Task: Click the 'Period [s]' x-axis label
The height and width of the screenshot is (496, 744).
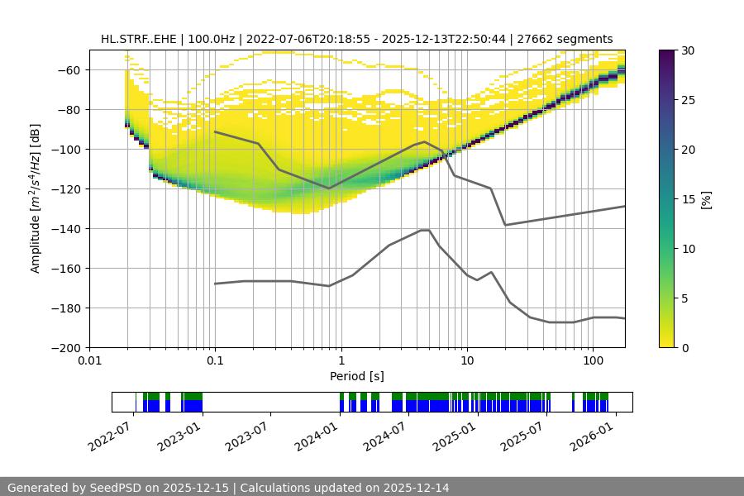Action: (356, 376)
